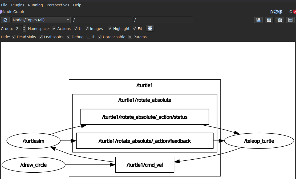Image resolution: width=296 pixels, height=179 pixels.
Task: Uncheck the Unreachable hide option
Action: [100, 37]
